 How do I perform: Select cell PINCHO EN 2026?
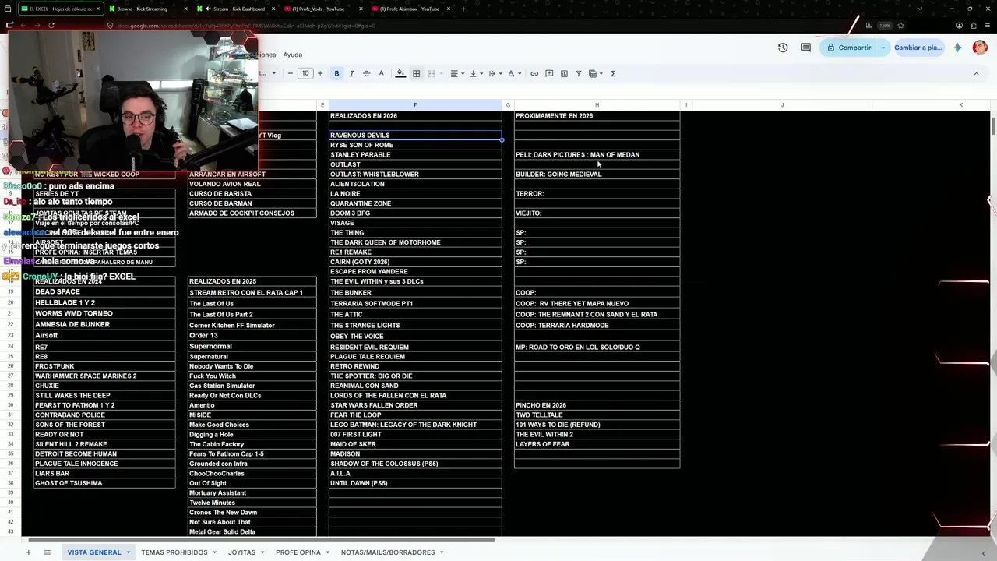[x=597, y=405]
